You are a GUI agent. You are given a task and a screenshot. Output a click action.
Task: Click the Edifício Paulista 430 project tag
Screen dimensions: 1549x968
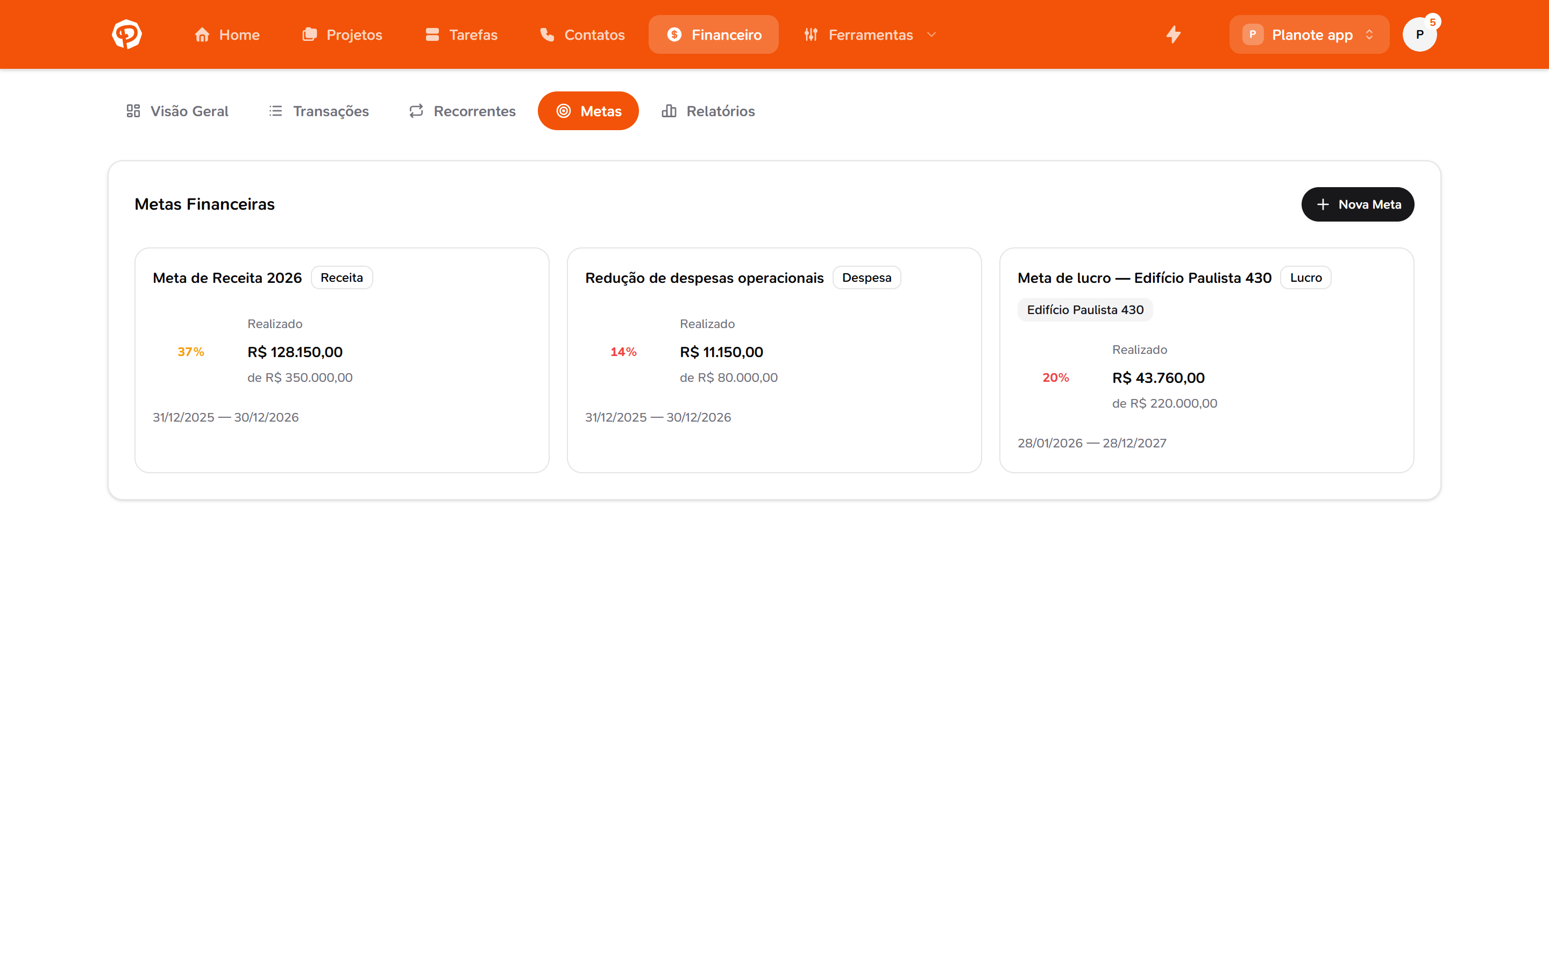click(1085, 310)
